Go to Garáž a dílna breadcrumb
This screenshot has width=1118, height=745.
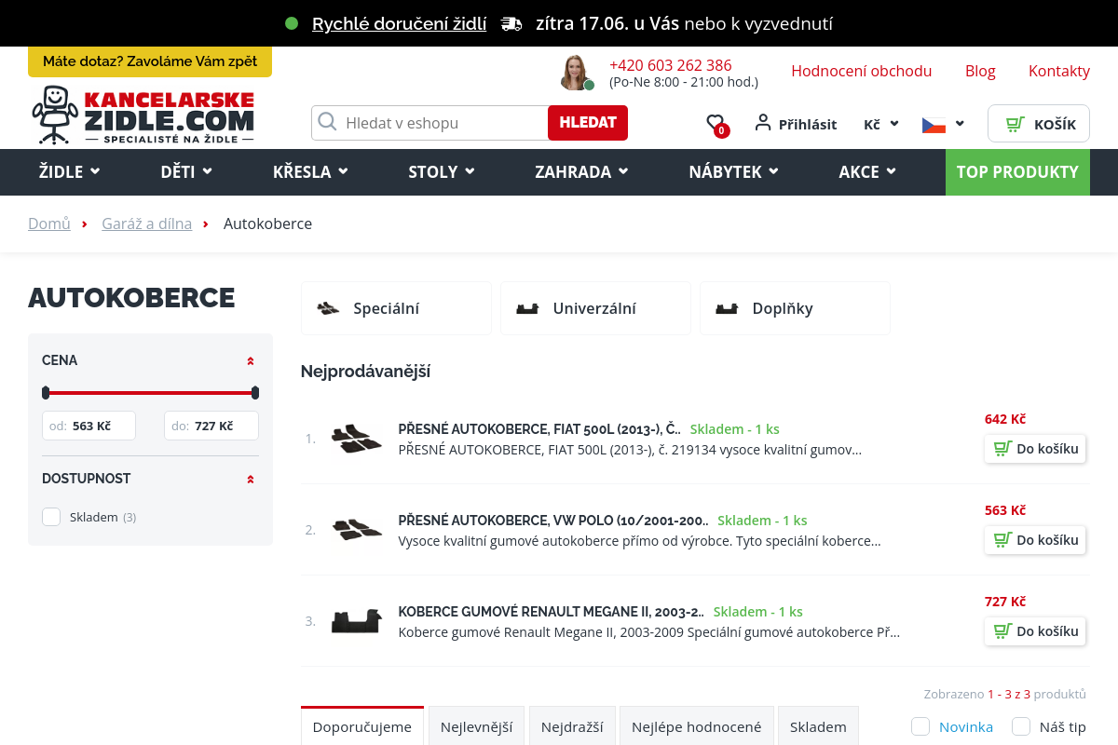point(146,223)
